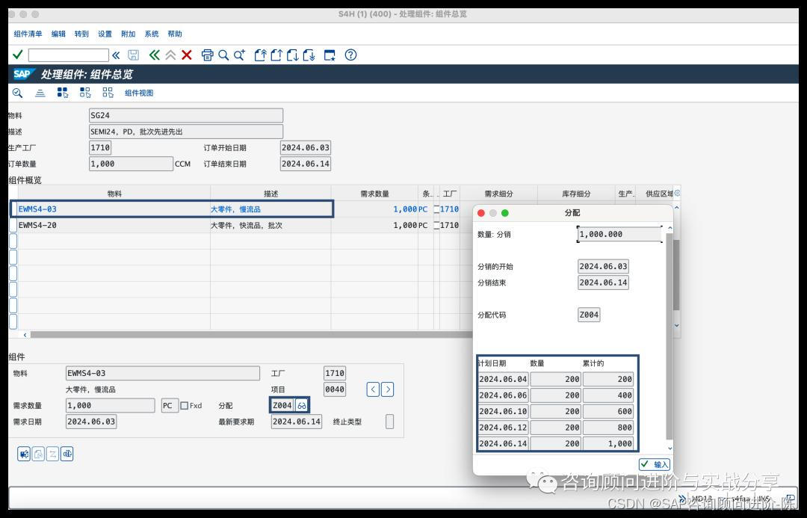The image size is (807, 518).
Task: Click the 分销结束 date field
Action: 603,282
